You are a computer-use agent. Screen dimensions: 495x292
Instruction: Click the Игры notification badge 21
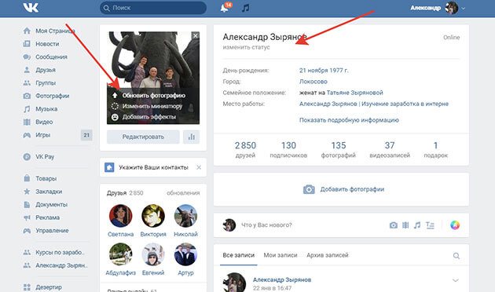[x=86, y=135]
